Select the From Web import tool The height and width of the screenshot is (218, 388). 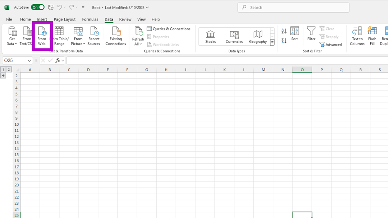[x=42, y=35]
